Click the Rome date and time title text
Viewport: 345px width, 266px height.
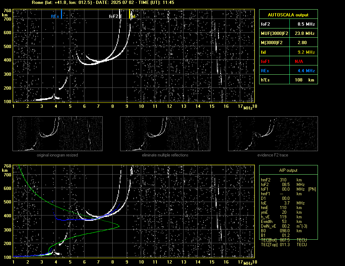point(103,2)
